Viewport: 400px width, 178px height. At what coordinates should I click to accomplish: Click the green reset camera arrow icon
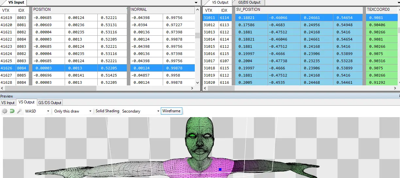click(12, 111)
